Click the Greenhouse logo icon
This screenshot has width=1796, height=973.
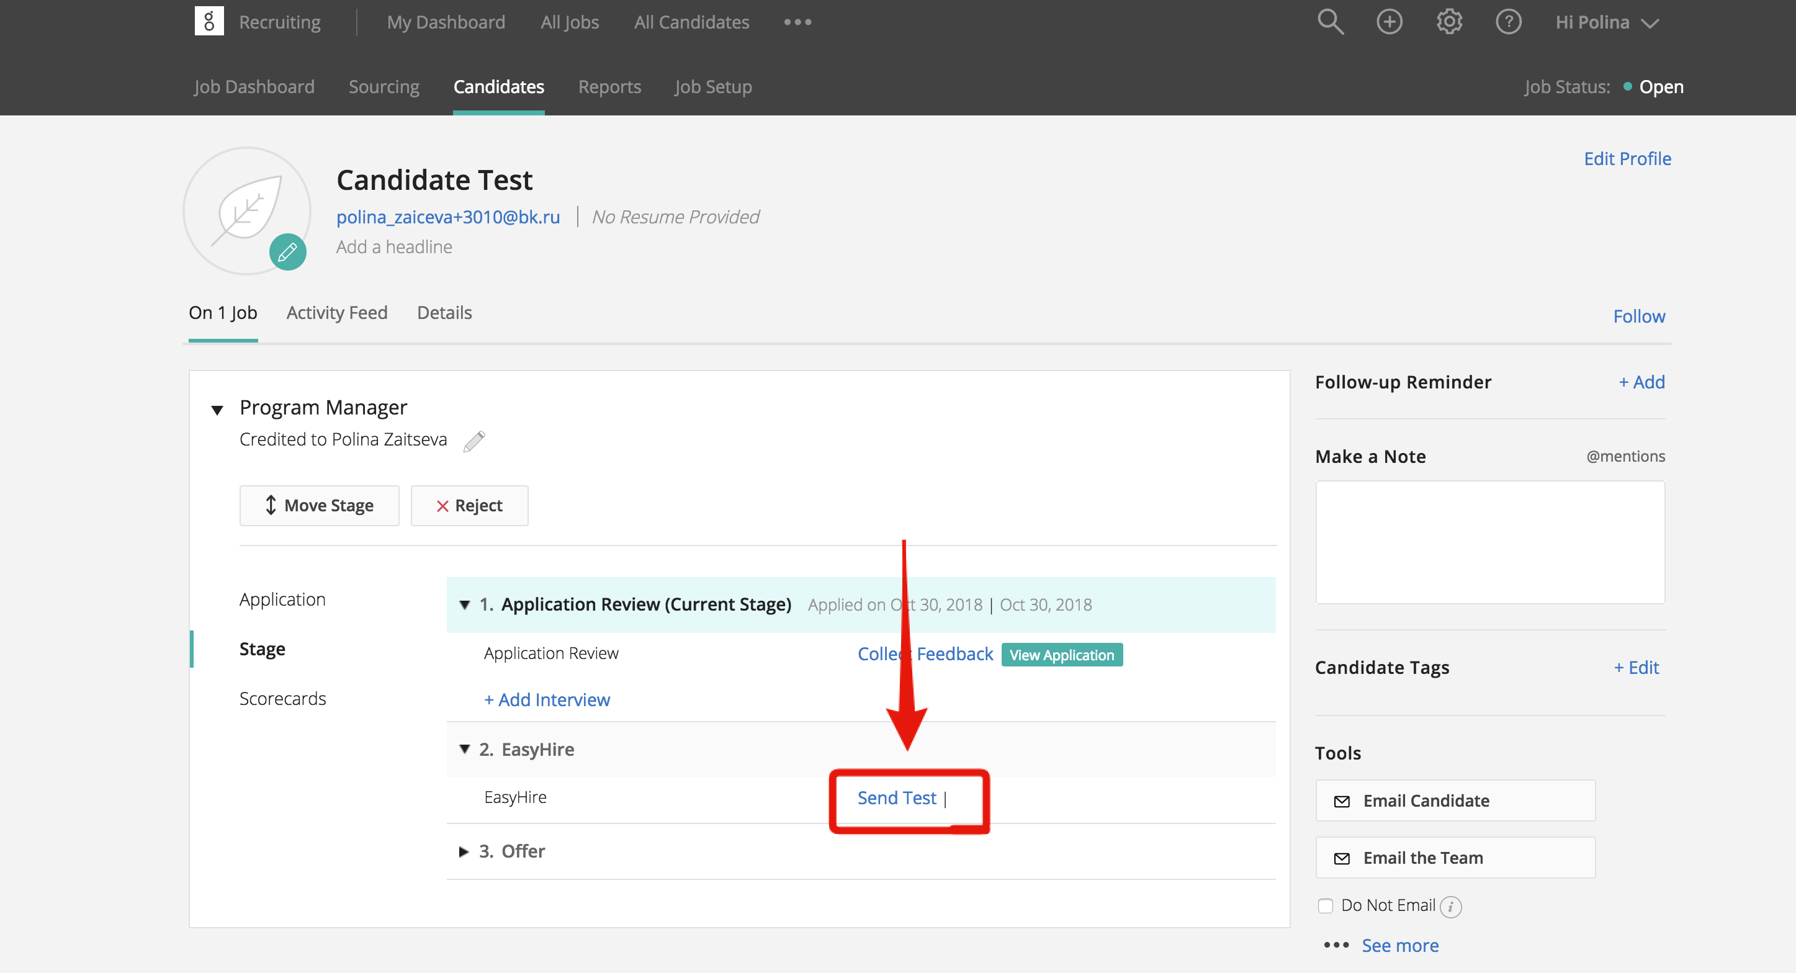pyautogui.click(x=209, y=22)
